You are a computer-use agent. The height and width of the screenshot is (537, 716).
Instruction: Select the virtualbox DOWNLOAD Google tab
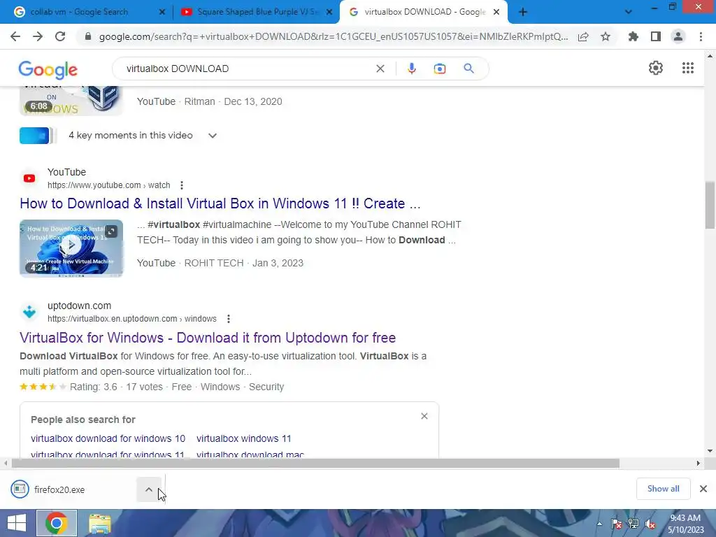424,12
